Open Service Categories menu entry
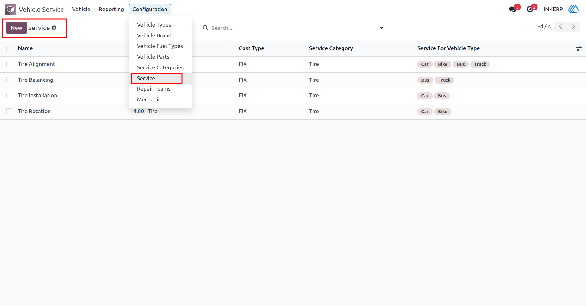The height and width of the screenshot is (306, 586). pyautogui.click(x=160, y=67)
